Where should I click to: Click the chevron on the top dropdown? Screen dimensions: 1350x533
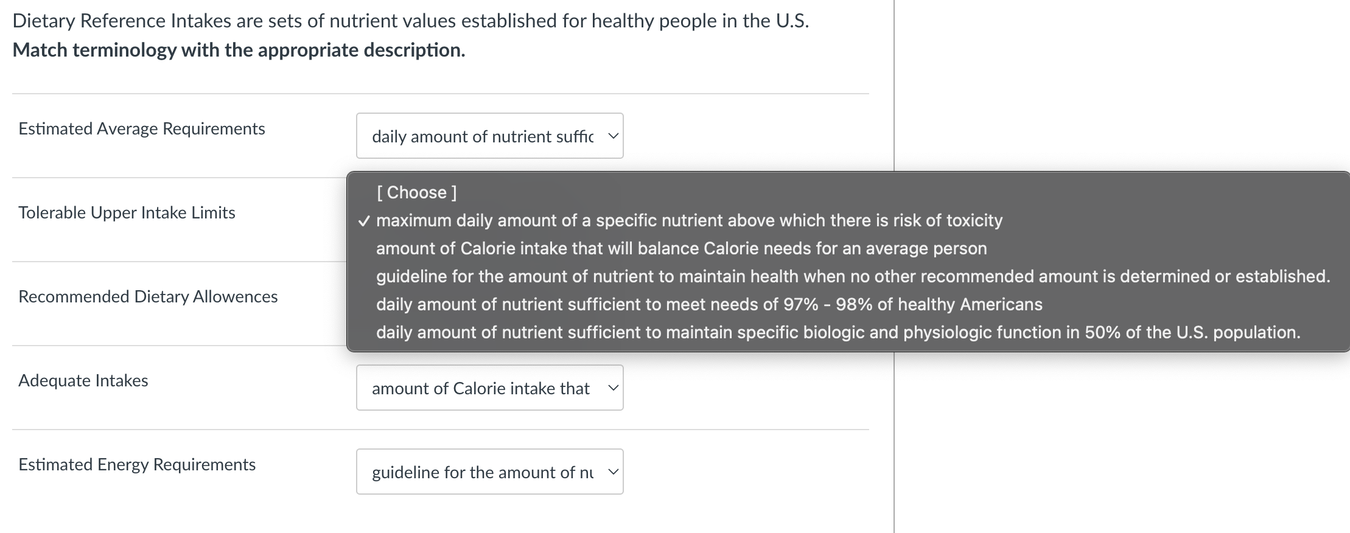614,136
